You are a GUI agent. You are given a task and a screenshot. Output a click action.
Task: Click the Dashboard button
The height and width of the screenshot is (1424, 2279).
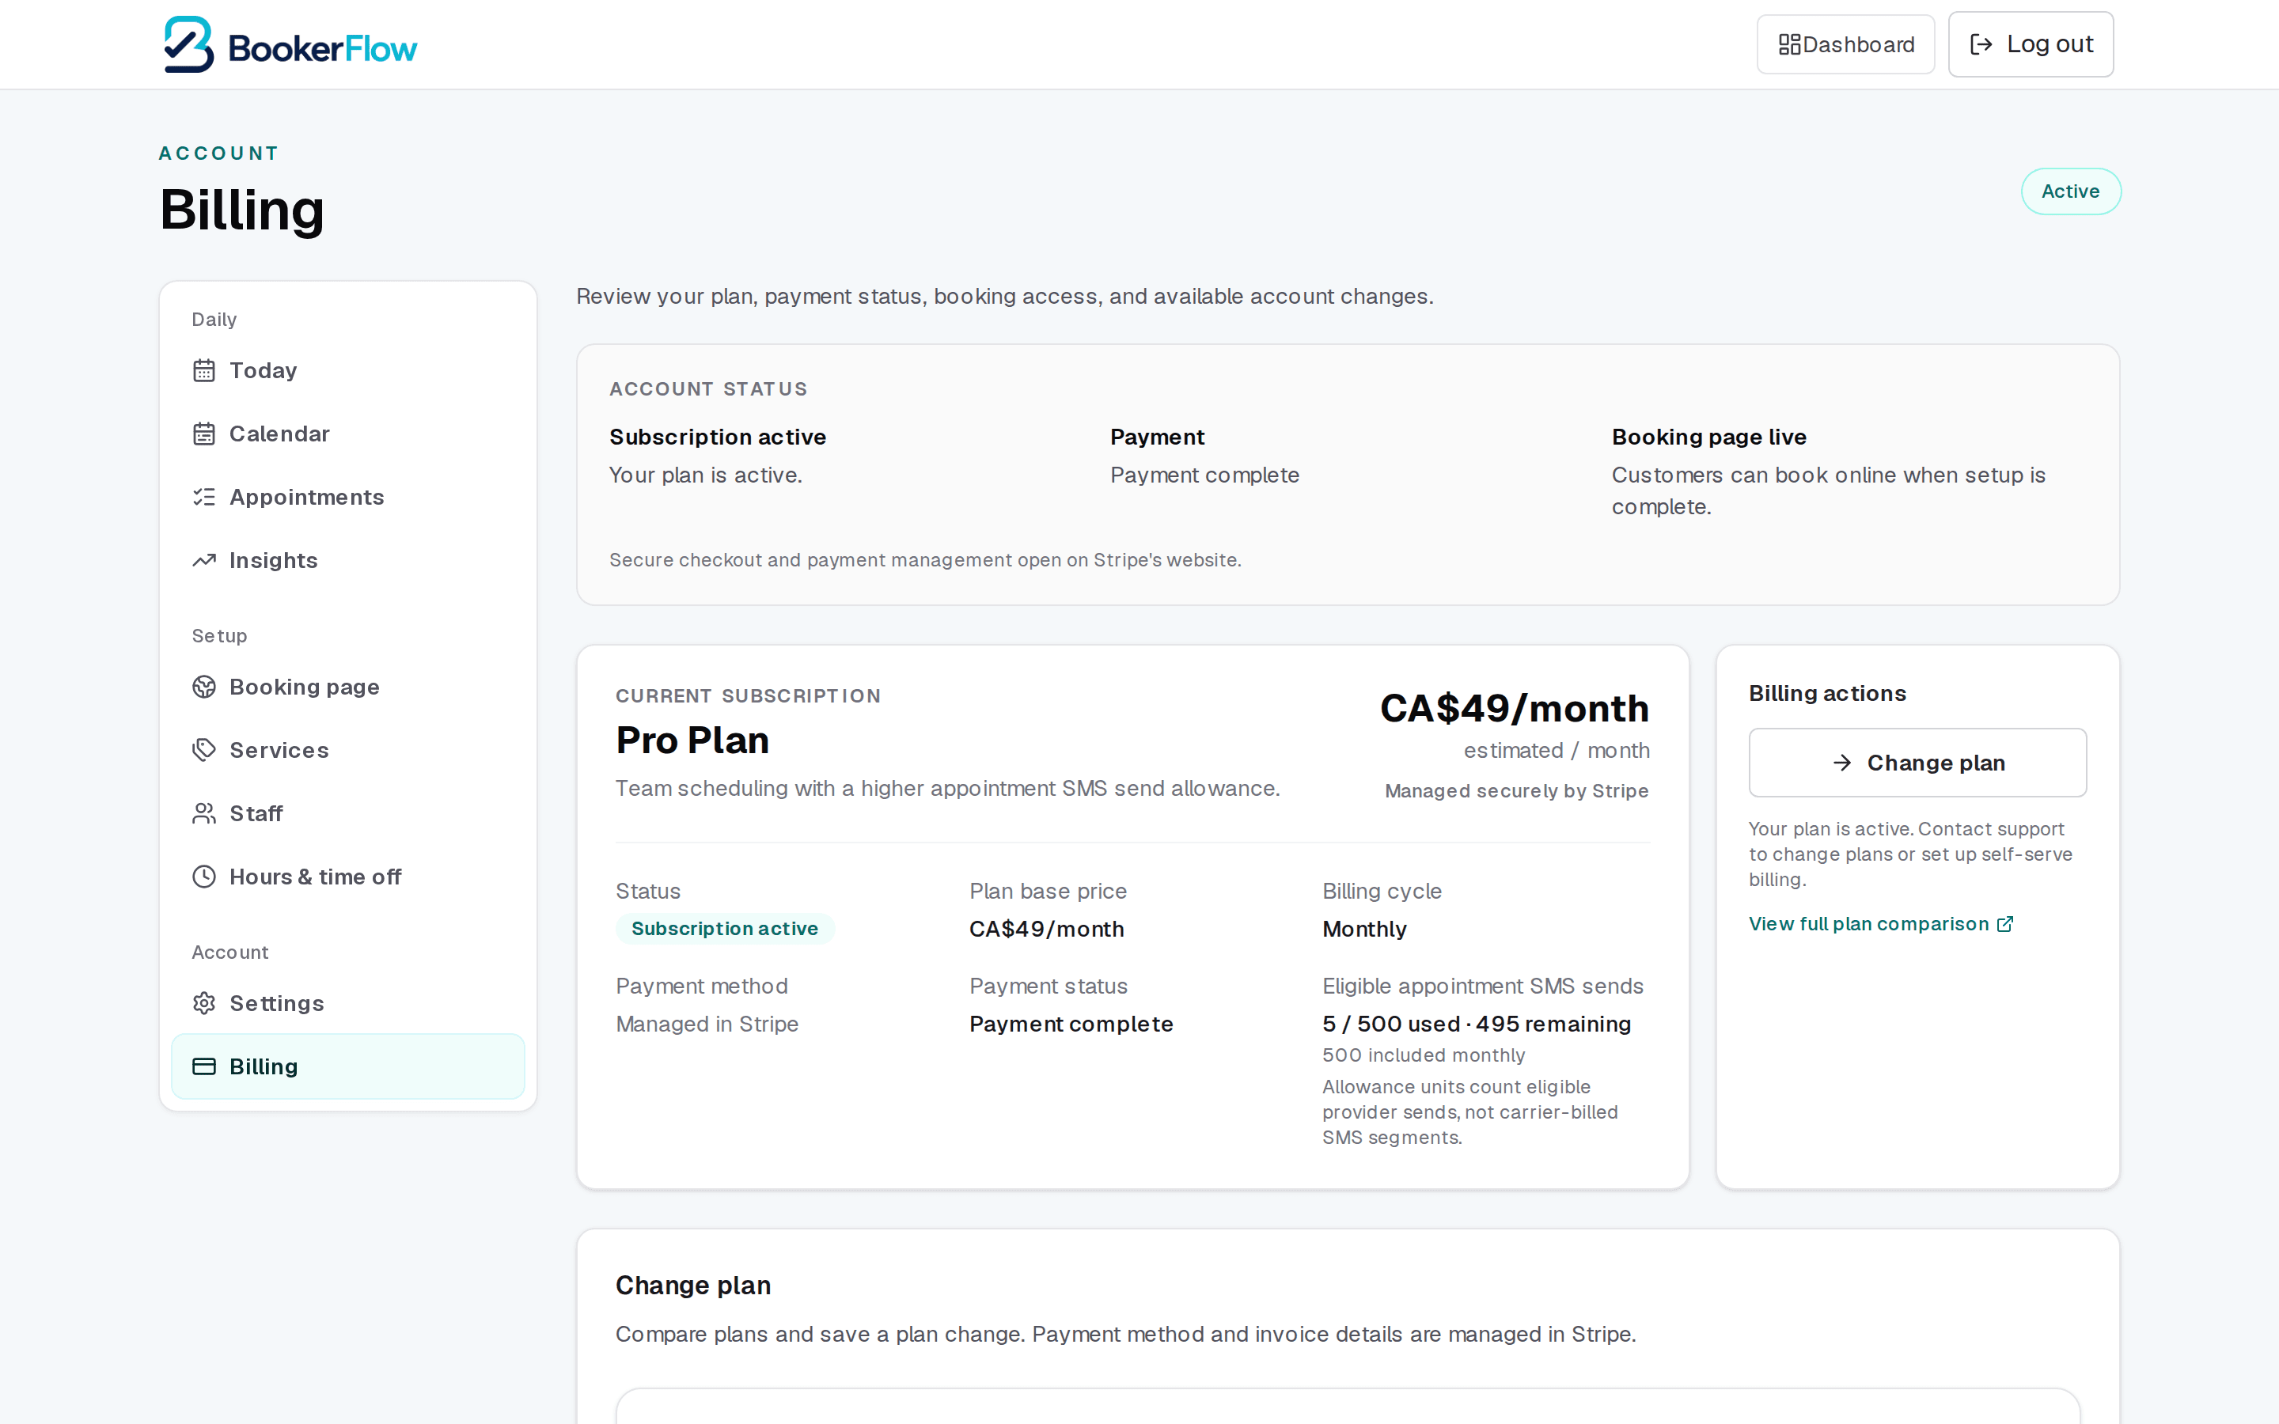(x=1845, y=44)
